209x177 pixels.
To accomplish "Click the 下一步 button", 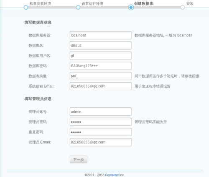I will click(x=79, y=159).
